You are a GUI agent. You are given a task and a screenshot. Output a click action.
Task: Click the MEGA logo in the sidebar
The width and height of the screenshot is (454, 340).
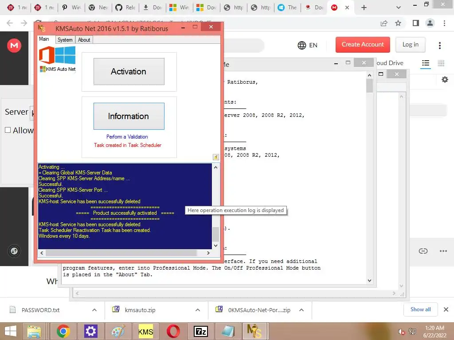point(14,46)
